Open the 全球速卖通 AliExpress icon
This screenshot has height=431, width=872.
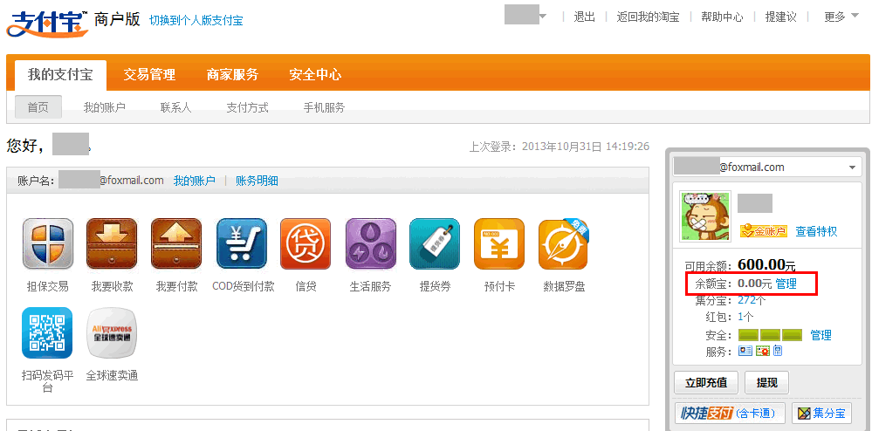click(x=112, y=332)
